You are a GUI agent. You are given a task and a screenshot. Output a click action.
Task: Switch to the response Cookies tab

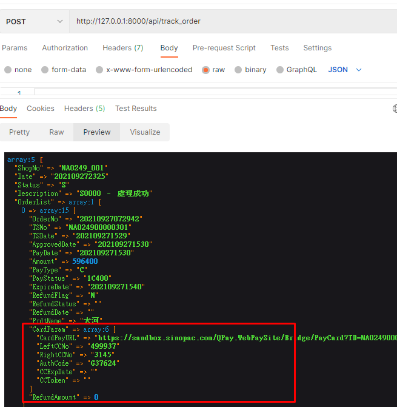[x=41, y=108]
